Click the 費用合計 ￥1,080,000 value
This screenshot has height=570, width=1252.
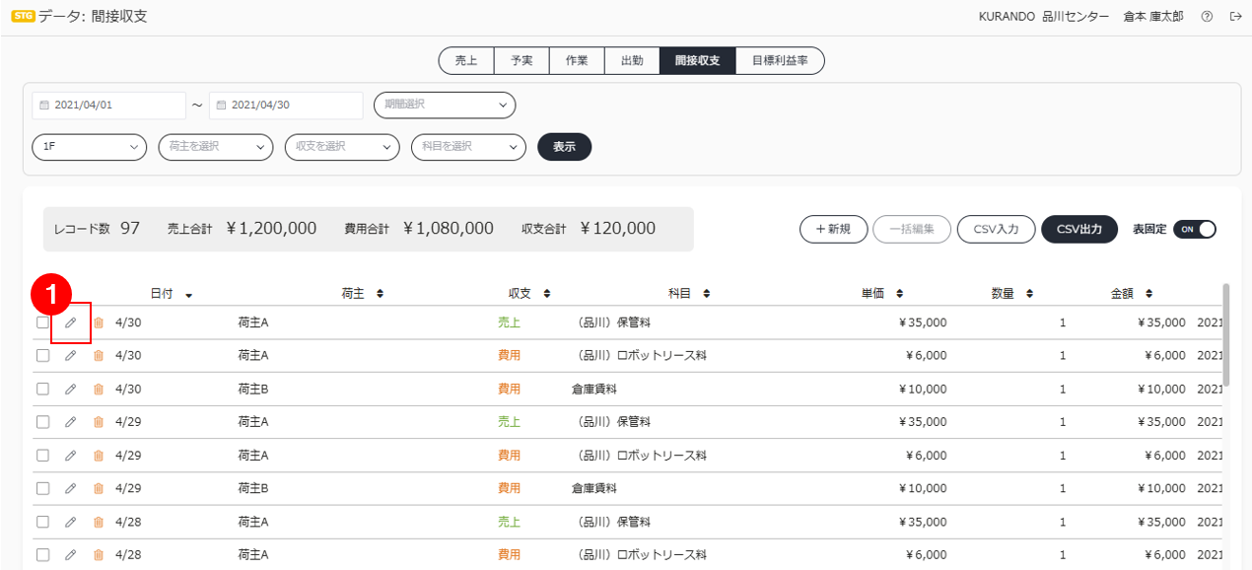[449, 229]
